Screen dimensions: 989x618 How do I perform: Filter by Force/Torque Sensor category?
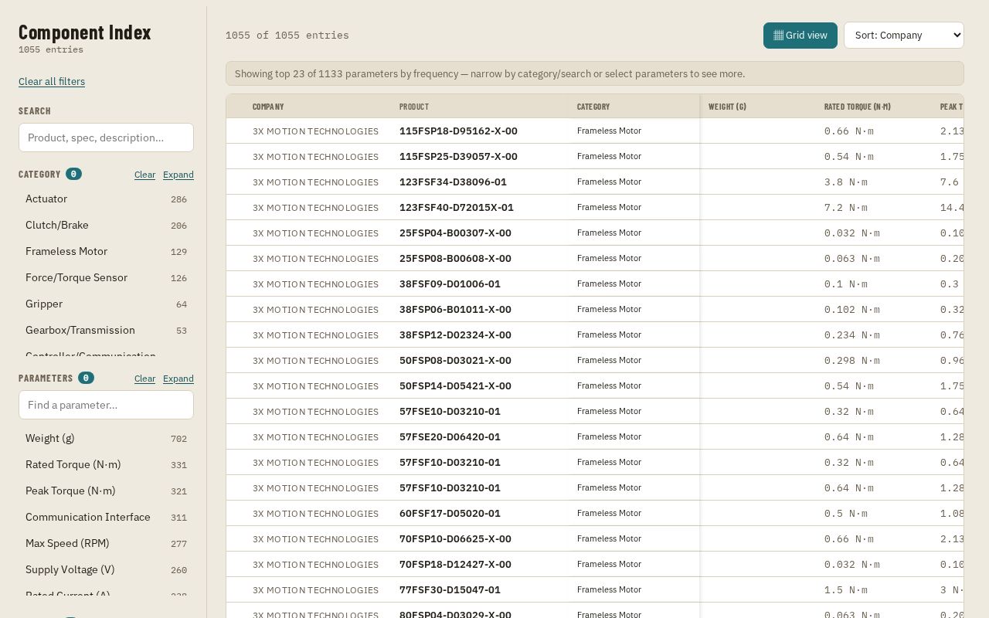pyautogui.click(x=106, y=278)
